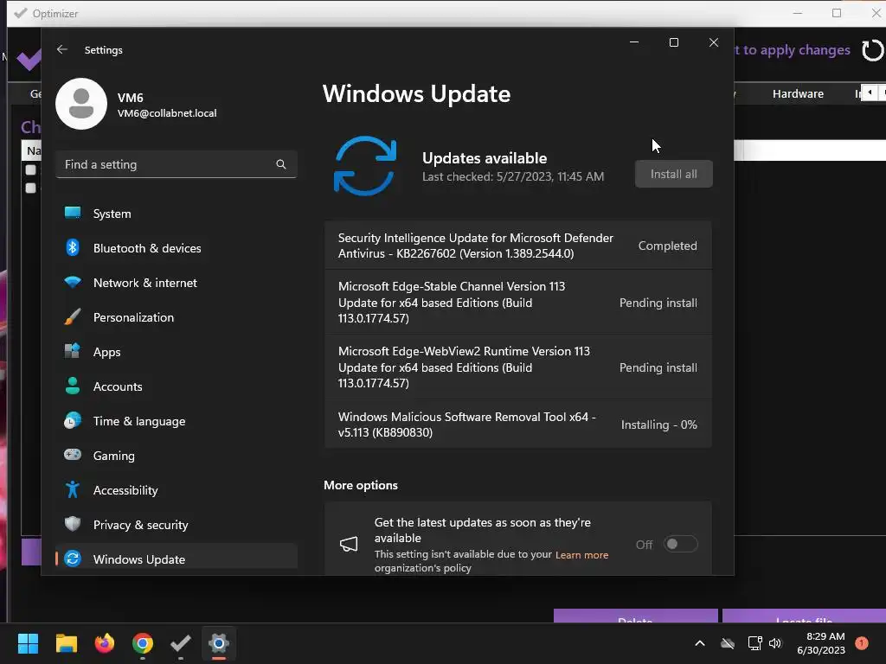Open Time & language settings
The image size is (886, 664).
177,421
